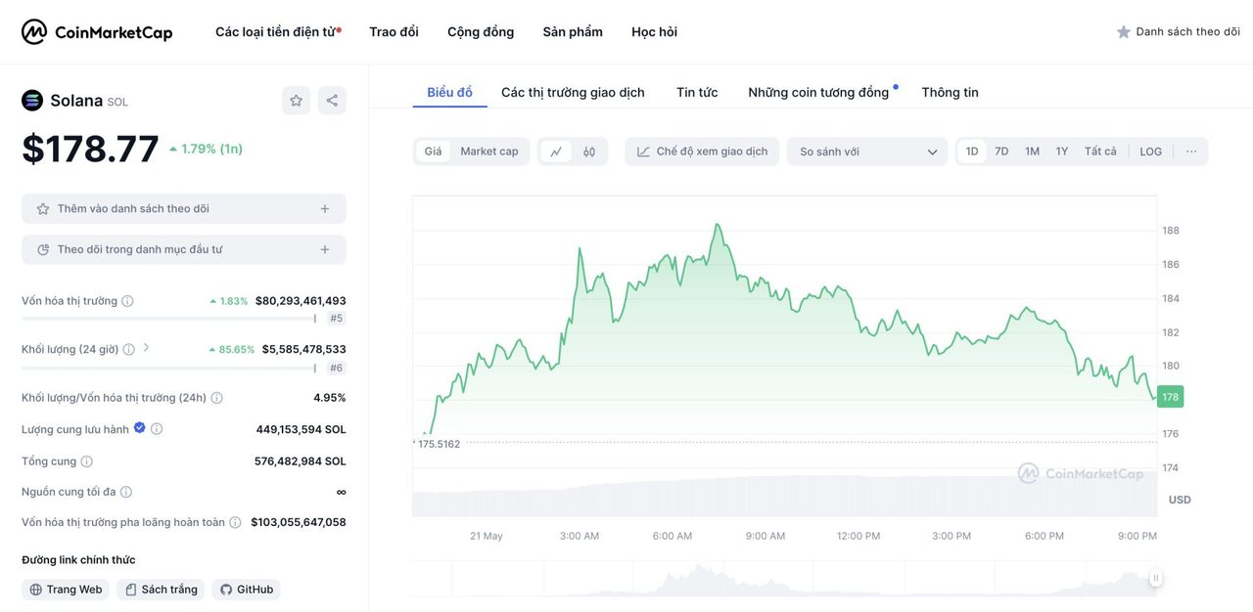Open the GitHub link
Screen dimensions: 1253x612
click(x=247, y=590)
